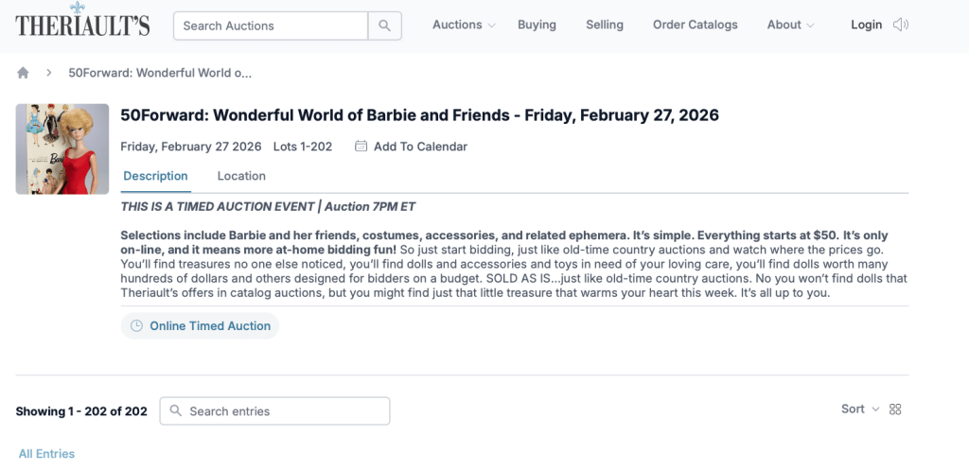This screenshot has width=969, height=471.
Task: Click the Theriault's logo
Action: (82, 23)
